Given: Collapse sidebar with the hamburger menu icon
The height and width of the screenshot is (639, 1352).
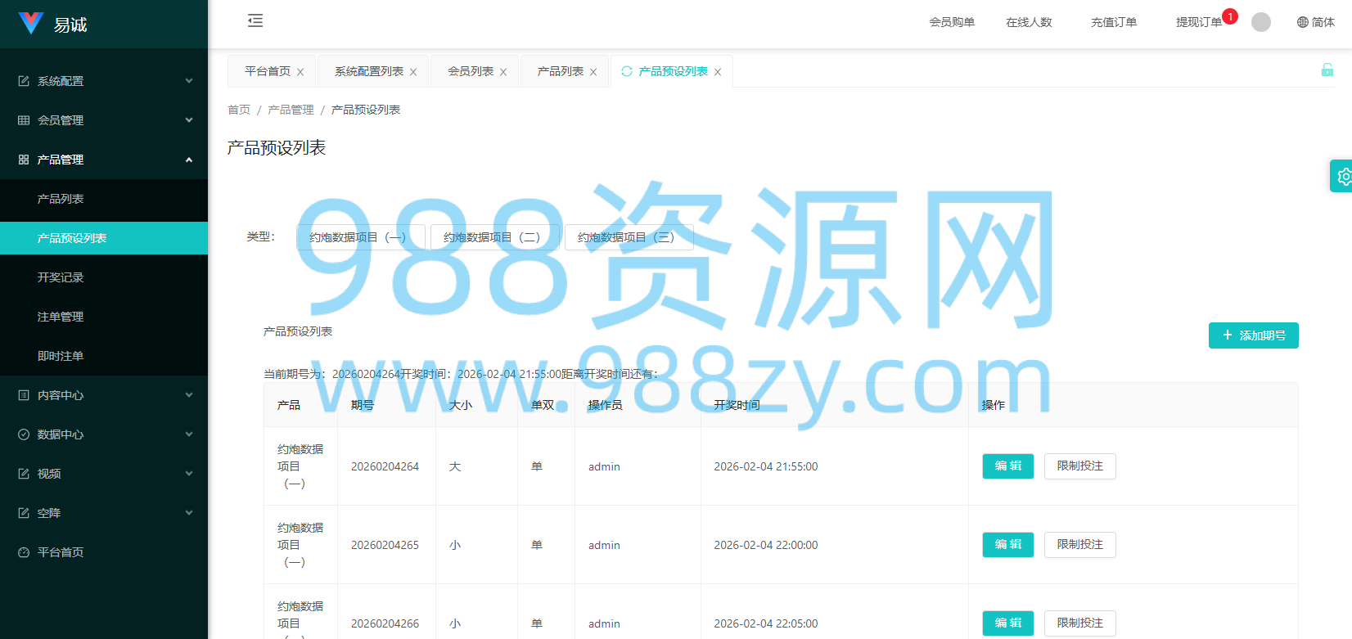Looking at the screenshot, I should coord(255,21).
